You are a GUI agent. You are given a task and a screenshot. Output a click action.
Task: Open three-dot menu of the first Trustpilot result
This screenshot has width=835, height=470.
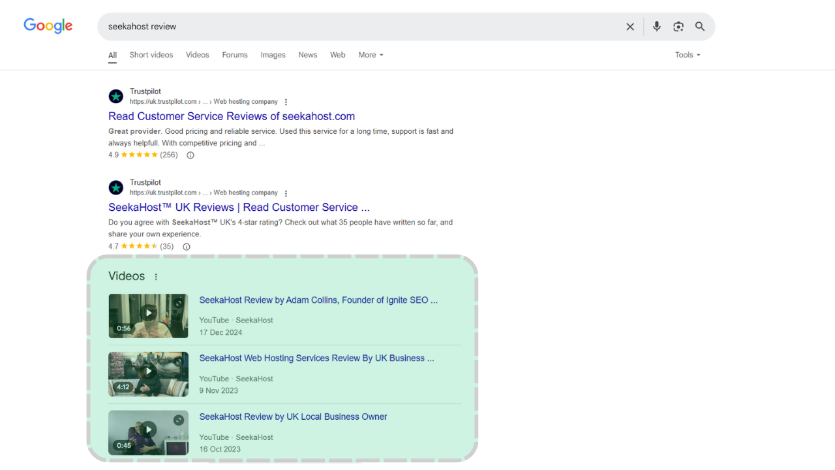pyautogui.click(x=286, y=102)
